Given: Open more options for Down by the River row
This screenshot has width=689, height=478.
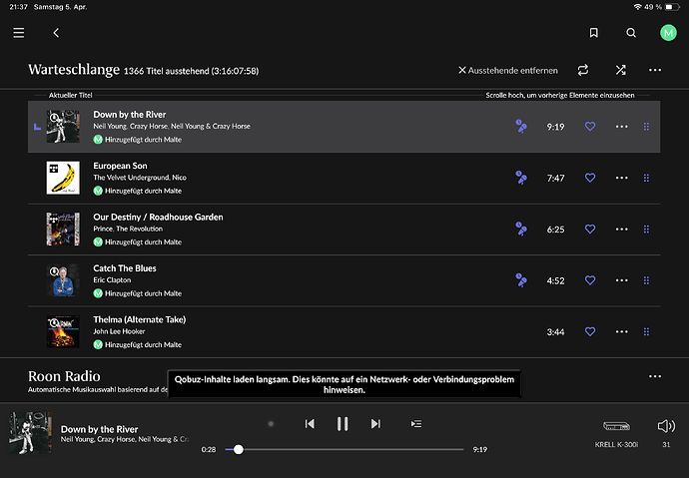Looking at the screenshot, I should point(621,127).
